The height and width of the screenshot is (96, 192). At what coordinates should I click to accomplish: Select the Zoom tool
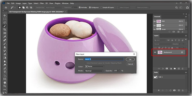[x=5, y=86]
